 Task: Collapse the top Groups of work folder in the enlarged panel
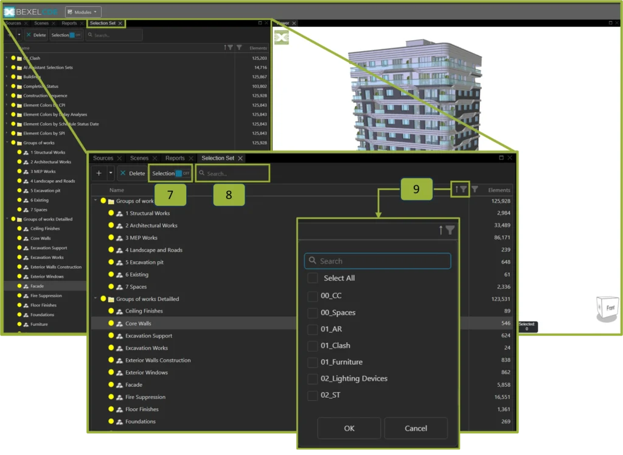click(x=96, y=200)
